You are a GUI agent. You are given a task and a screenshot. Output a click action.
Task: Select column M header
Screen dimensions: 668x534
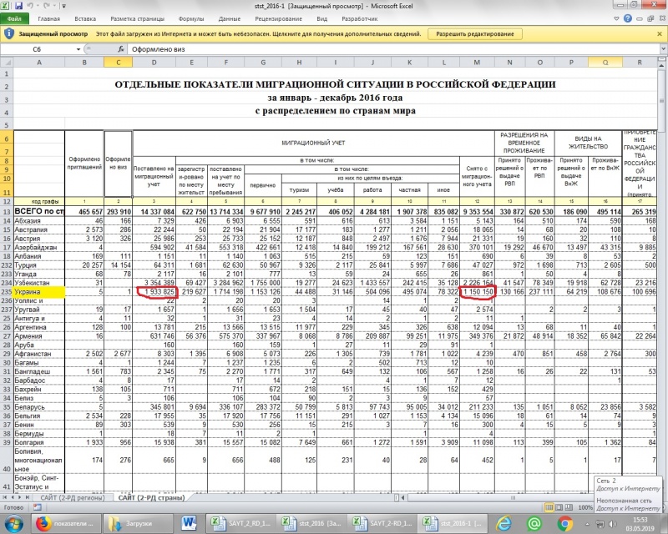[x=477, y=63]
